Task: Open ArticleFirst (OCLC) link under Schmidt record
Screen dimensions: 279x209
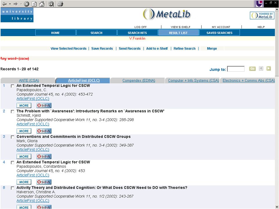Action: (x=33, y=124)
